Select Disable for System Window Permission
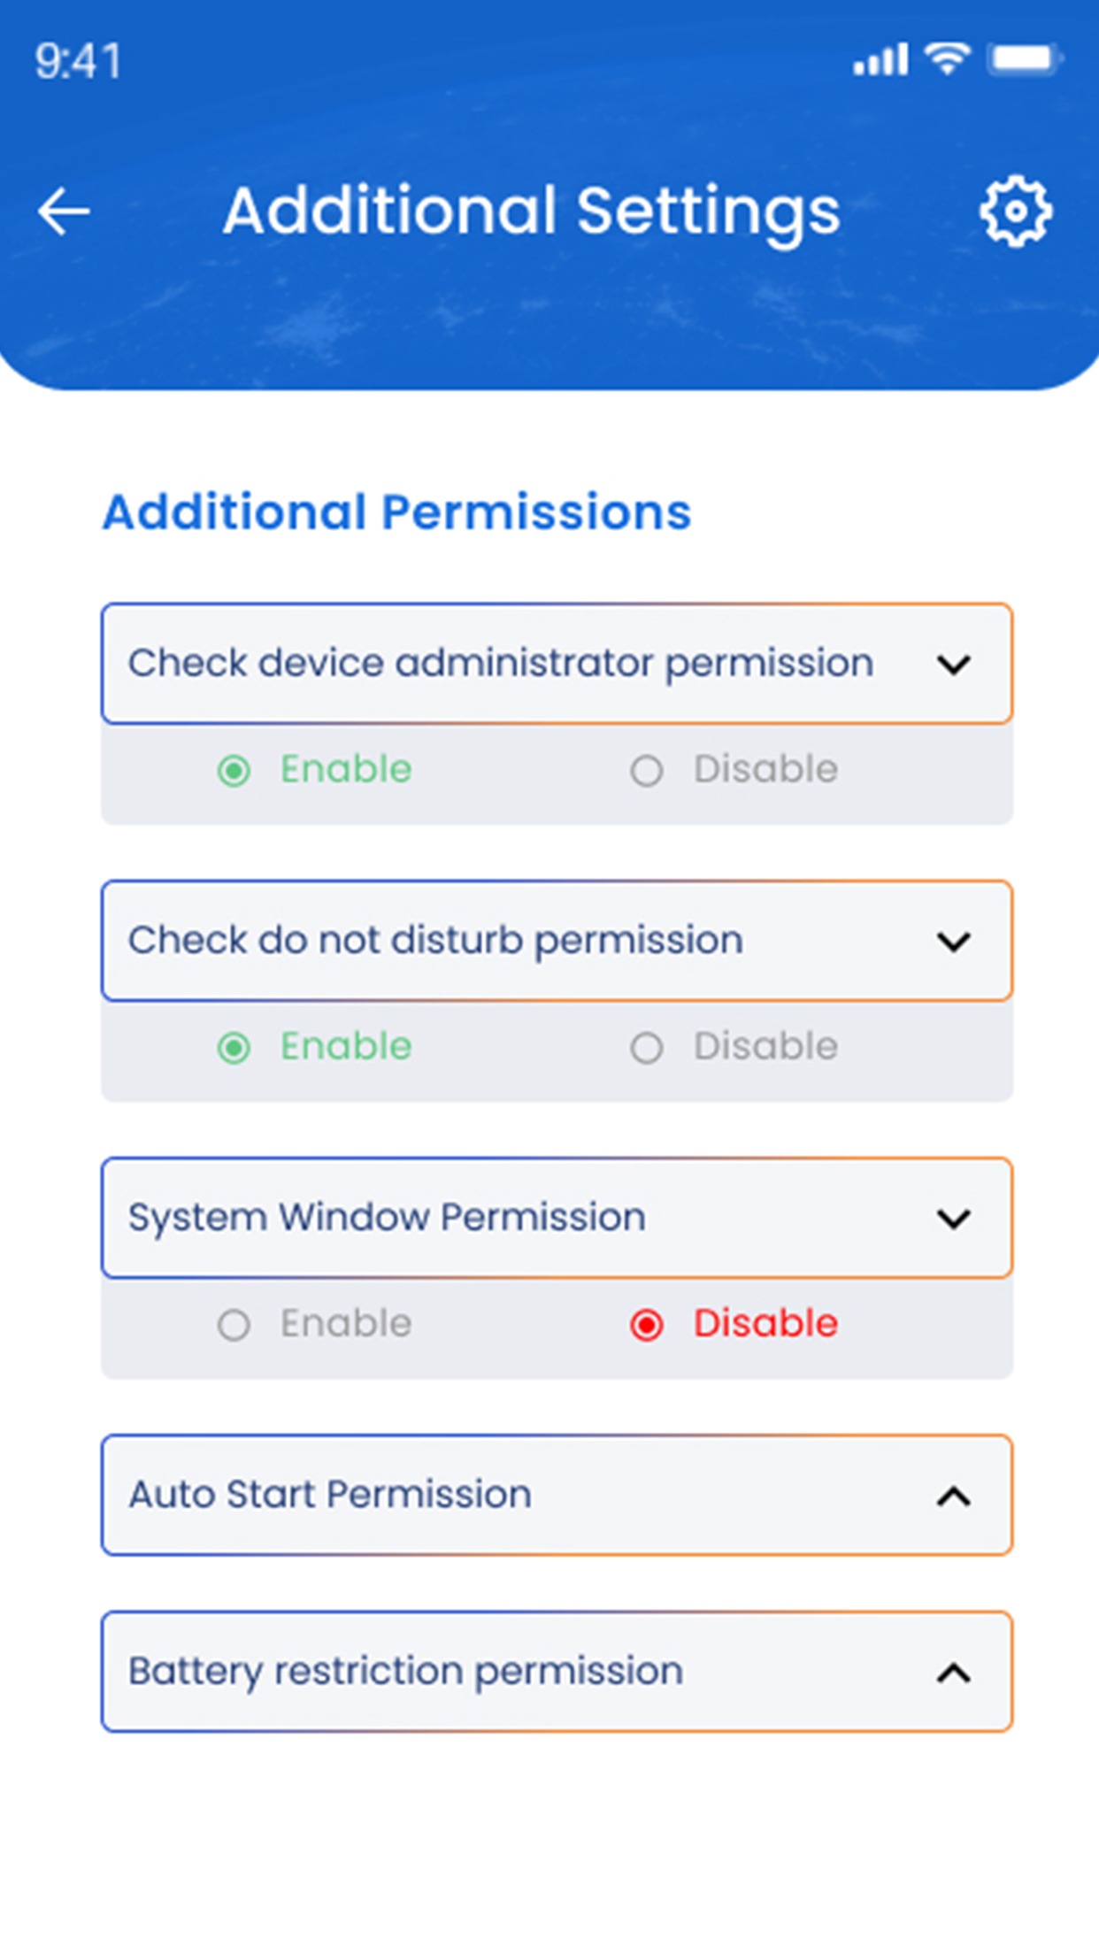 click(734, 1324)
